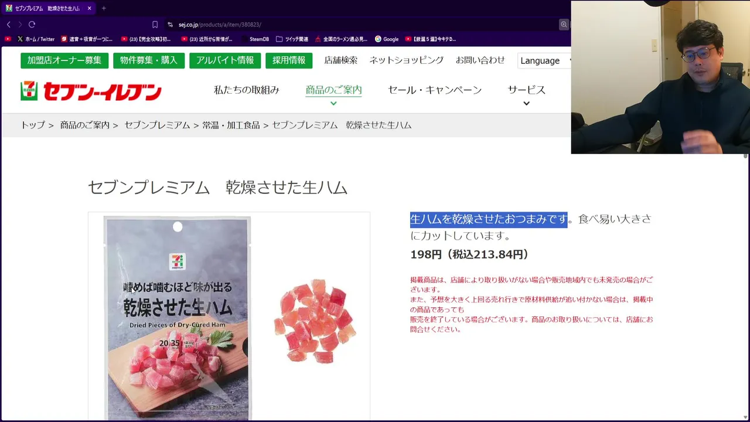The width and height of the screenshot is (750, 422).
Task: Click the トップ breadcrumb link
Action: pos(33,125)
